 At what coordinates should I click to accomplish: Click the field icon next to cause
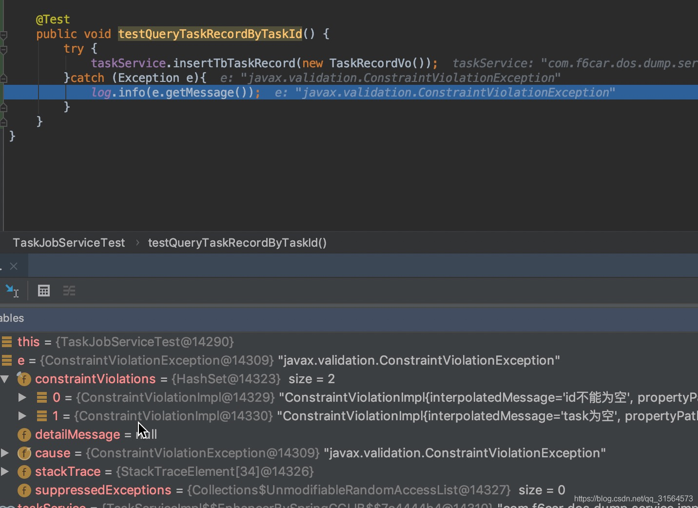(24, 453)
